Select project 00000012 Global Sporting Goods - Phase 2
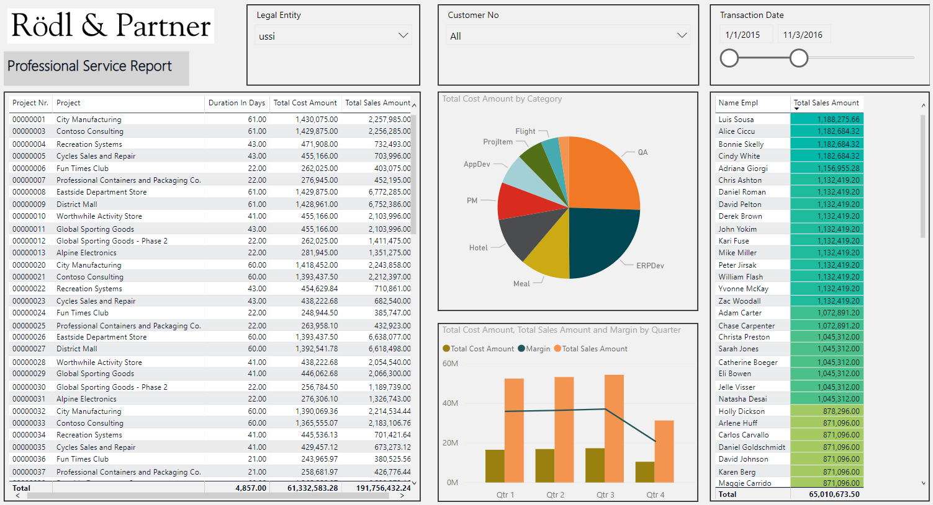The height and width of the screenshot is (505, 933). pyautogui.click(x=211, y=240)
